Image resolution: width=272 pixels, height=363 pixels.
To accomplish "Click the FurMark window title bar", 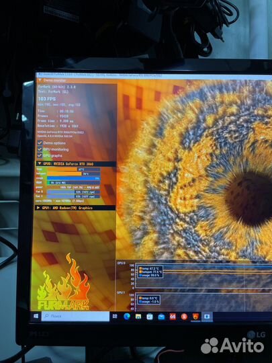I will click(154, 75).
